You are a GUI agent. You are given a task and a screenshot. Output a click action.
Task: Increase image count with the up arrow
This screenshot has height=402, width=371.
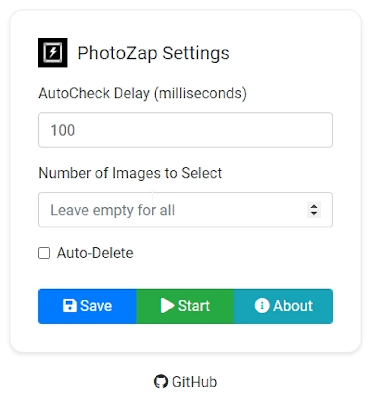point(314,206)
